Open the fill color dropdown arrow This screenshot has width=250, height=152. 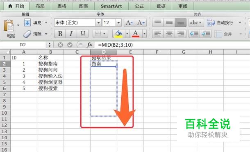tap(127, 34)
